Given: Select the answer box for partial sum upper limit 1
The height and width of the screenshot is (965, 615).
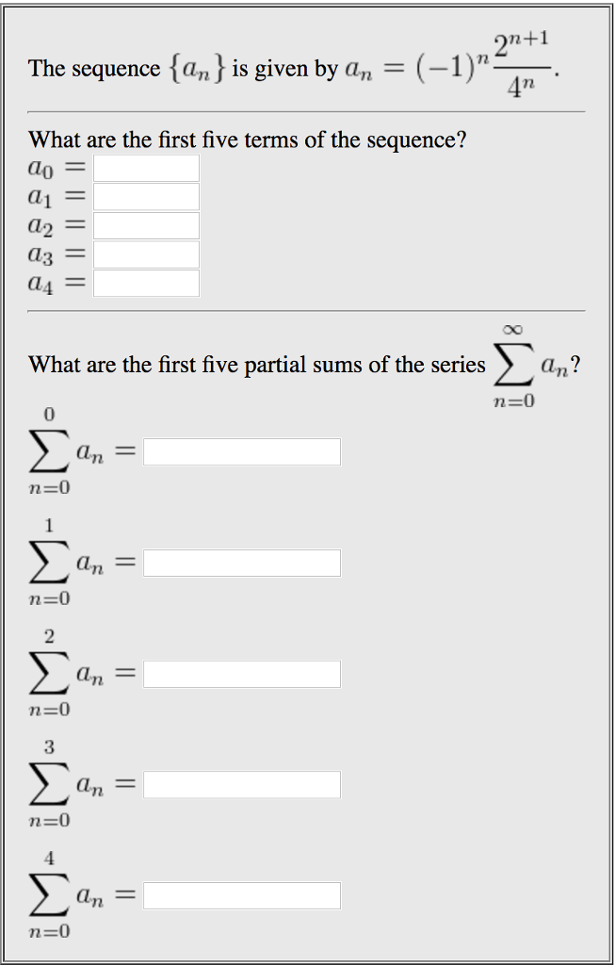Looking at the screenshot, I should click(x=240, y=563).
